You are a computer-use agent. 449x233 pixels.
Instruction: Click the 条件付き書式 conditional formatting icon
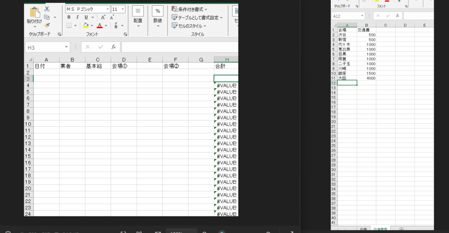(x=174, y=9)
